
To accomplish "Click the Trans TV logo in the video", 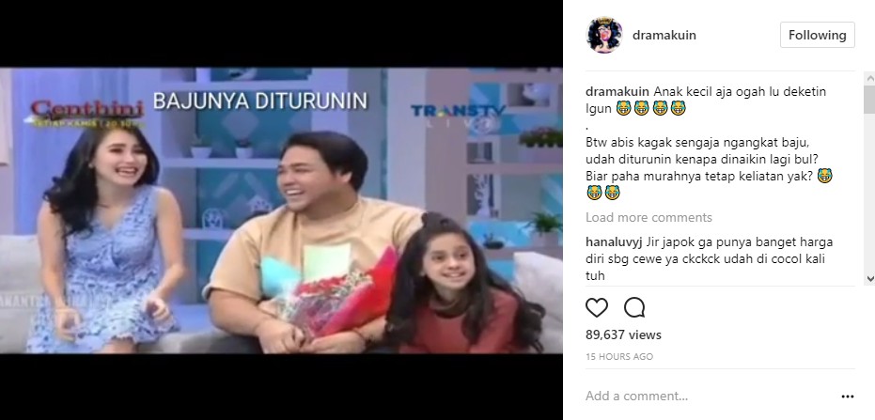I will click(458, 115).
